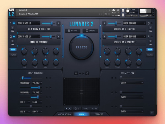Click the XY pad play arrow

(x=83, y=73)
